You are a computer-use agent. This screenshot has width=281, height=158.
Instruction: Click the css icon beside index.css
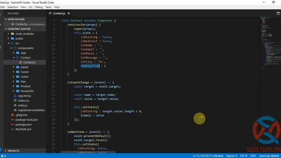click(15, 101)
